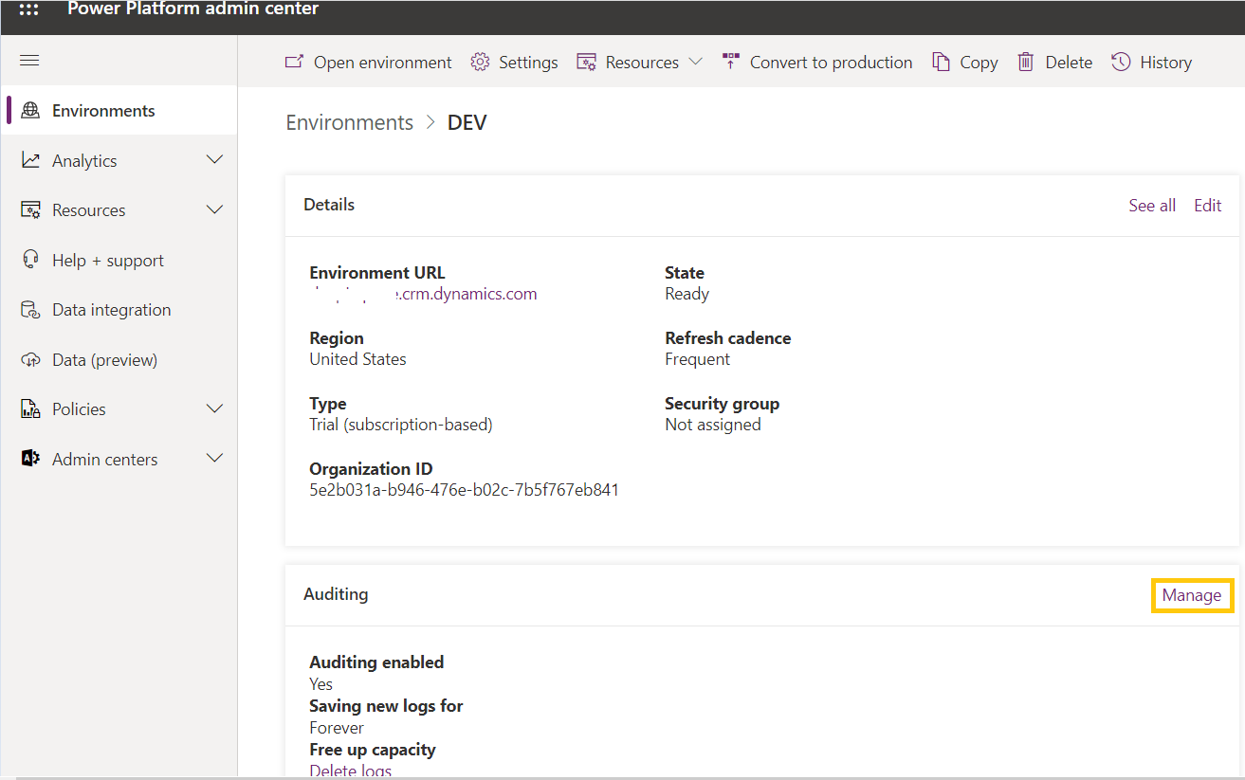
Task: Expand the Admin centers section
Action: click(214, 459)
